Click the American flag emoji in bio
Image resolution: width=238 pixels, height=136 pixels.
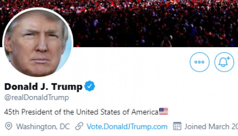(x=164, y=111)
